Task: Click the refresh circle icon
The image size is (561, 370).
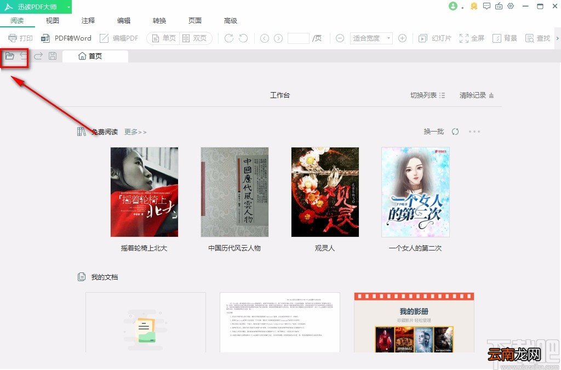Action: tap(455, 132)
